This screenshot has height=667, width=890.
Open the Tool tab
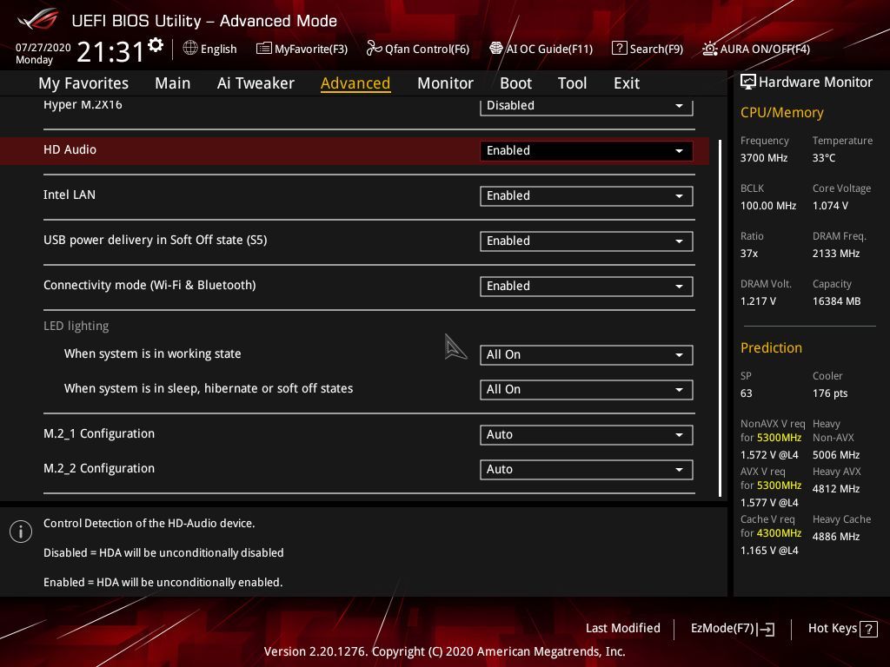572,83
